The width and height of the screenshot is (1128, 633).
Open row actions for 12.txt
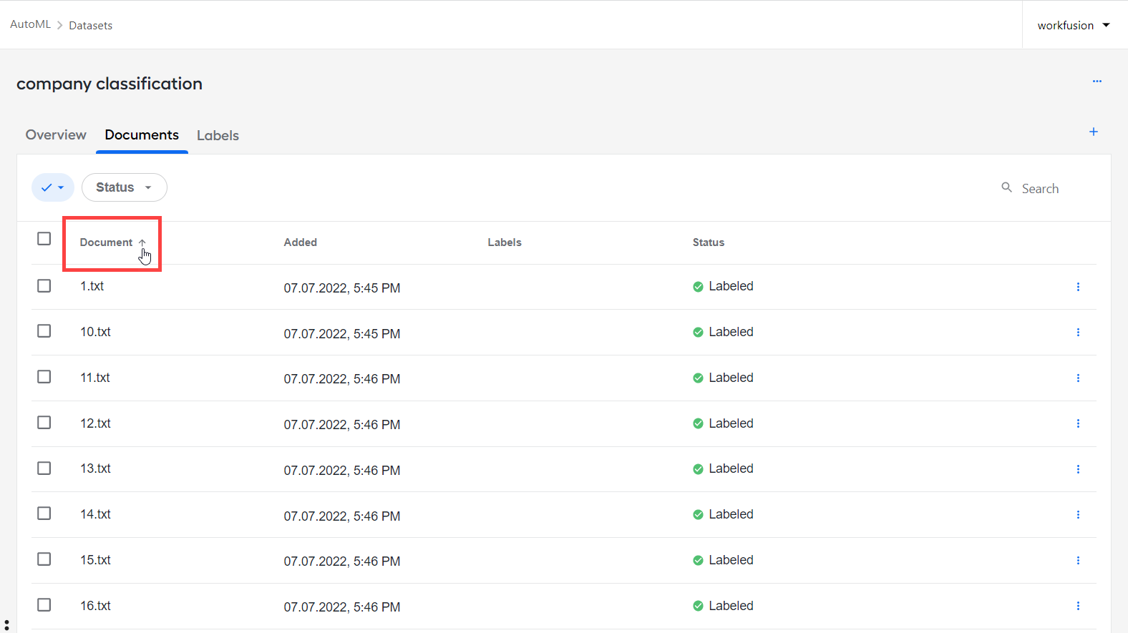(1078, 423)
